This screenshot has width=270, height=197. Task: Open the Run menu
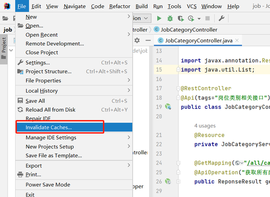click(x=158, y=6)
